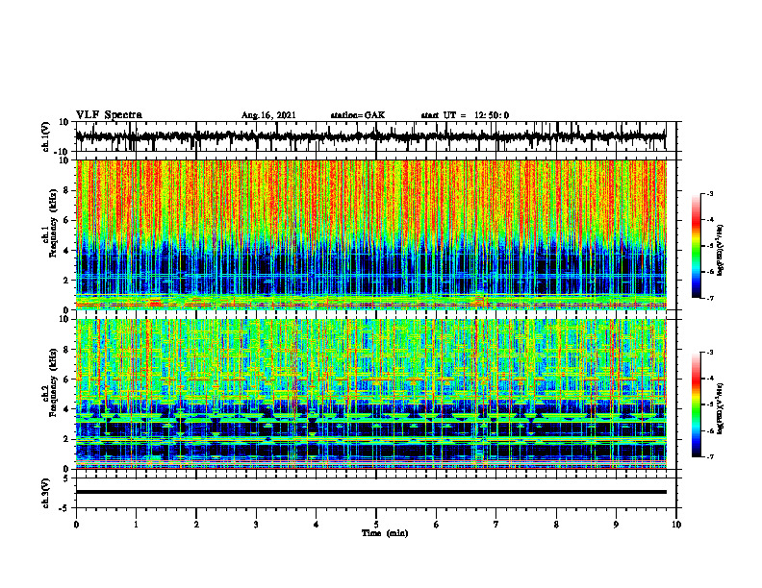Viewport: 762px width, 588px height.
Task: Click inside the ch.2 frequency spectrogram
Action: [x=371, y=394]
